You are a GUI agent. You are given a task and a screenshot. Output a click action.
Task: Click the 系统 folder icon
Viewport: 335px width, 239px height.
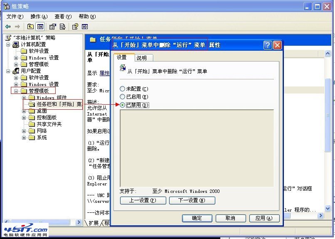coord(32,137)
